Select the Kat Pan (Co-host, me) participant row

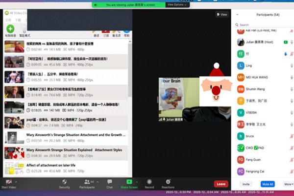264,31
